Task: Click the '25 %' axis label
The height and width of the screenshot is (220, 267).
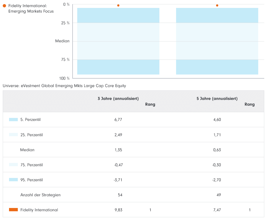Action: pyautogui.click(x=65, y=23)
